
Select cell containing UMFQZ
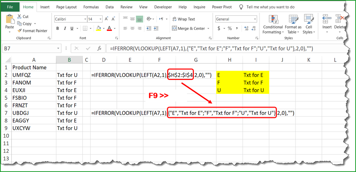[x=33, y=75]
